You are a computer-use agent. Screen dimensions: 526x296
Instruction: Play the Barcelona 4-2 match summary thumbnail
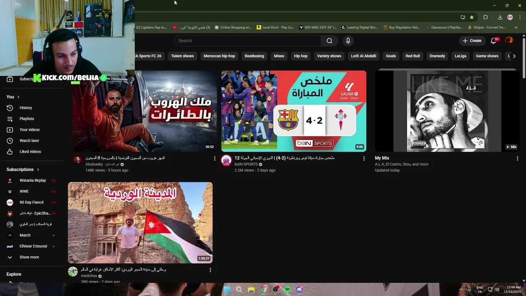tap(293, 111)
